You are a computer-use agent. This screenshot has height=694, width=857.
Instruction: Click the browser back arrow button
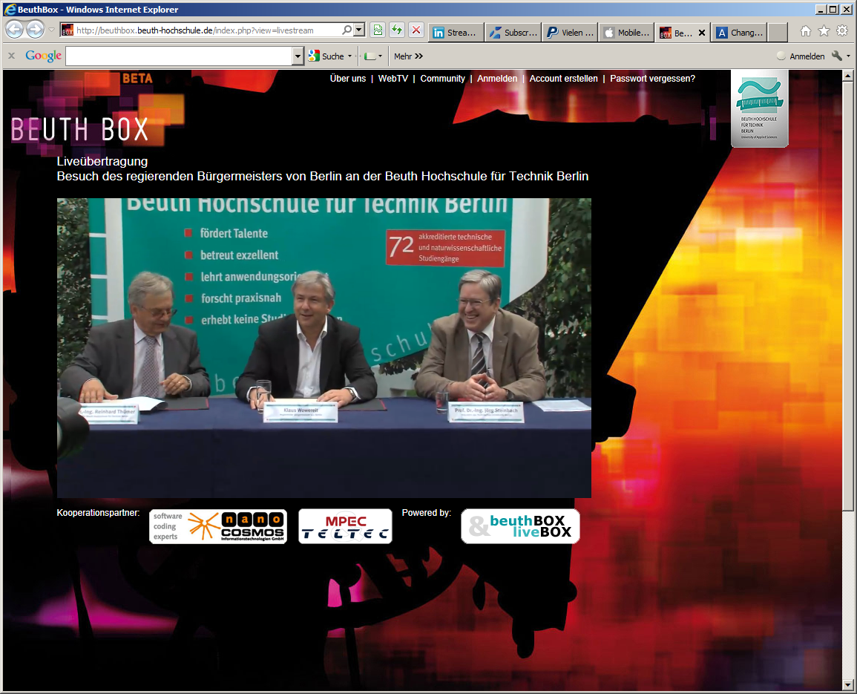click(14, 30)
